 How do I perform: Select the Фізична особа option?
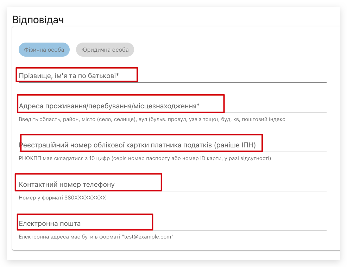click(x=44, y=50)
